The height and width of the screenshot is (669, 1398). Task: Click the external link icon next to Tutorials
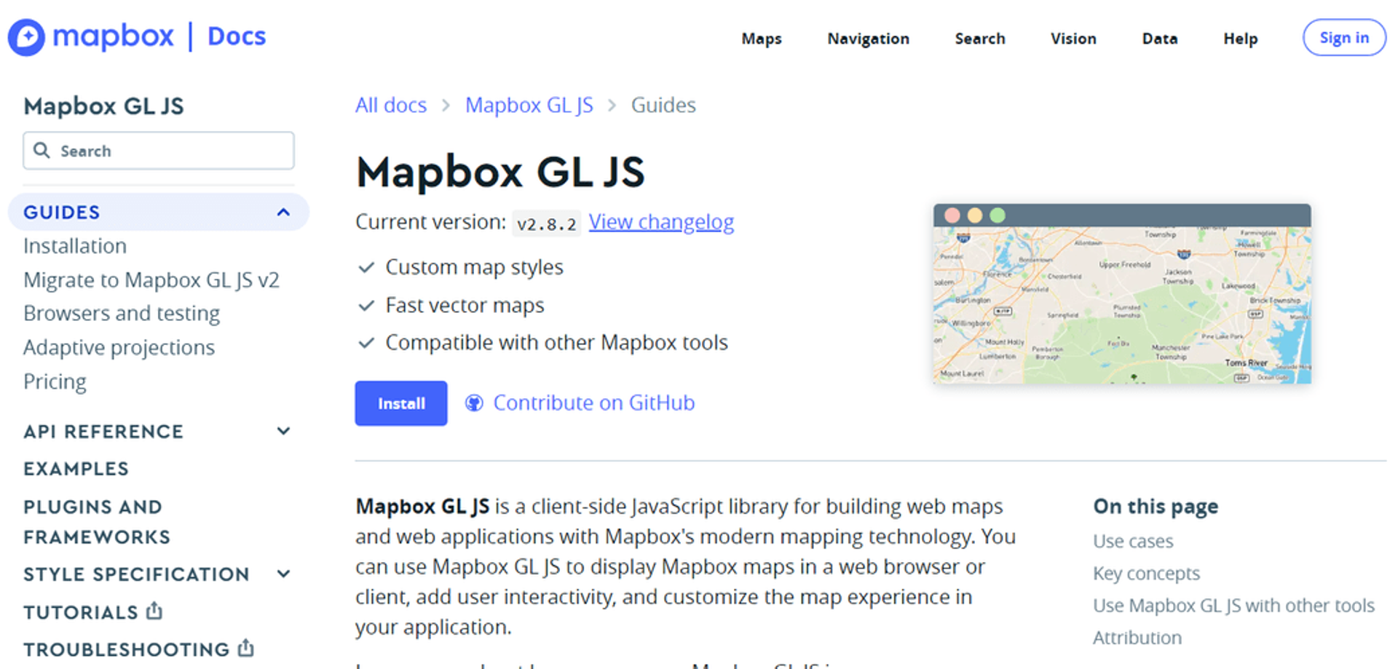tap(154, 611)
